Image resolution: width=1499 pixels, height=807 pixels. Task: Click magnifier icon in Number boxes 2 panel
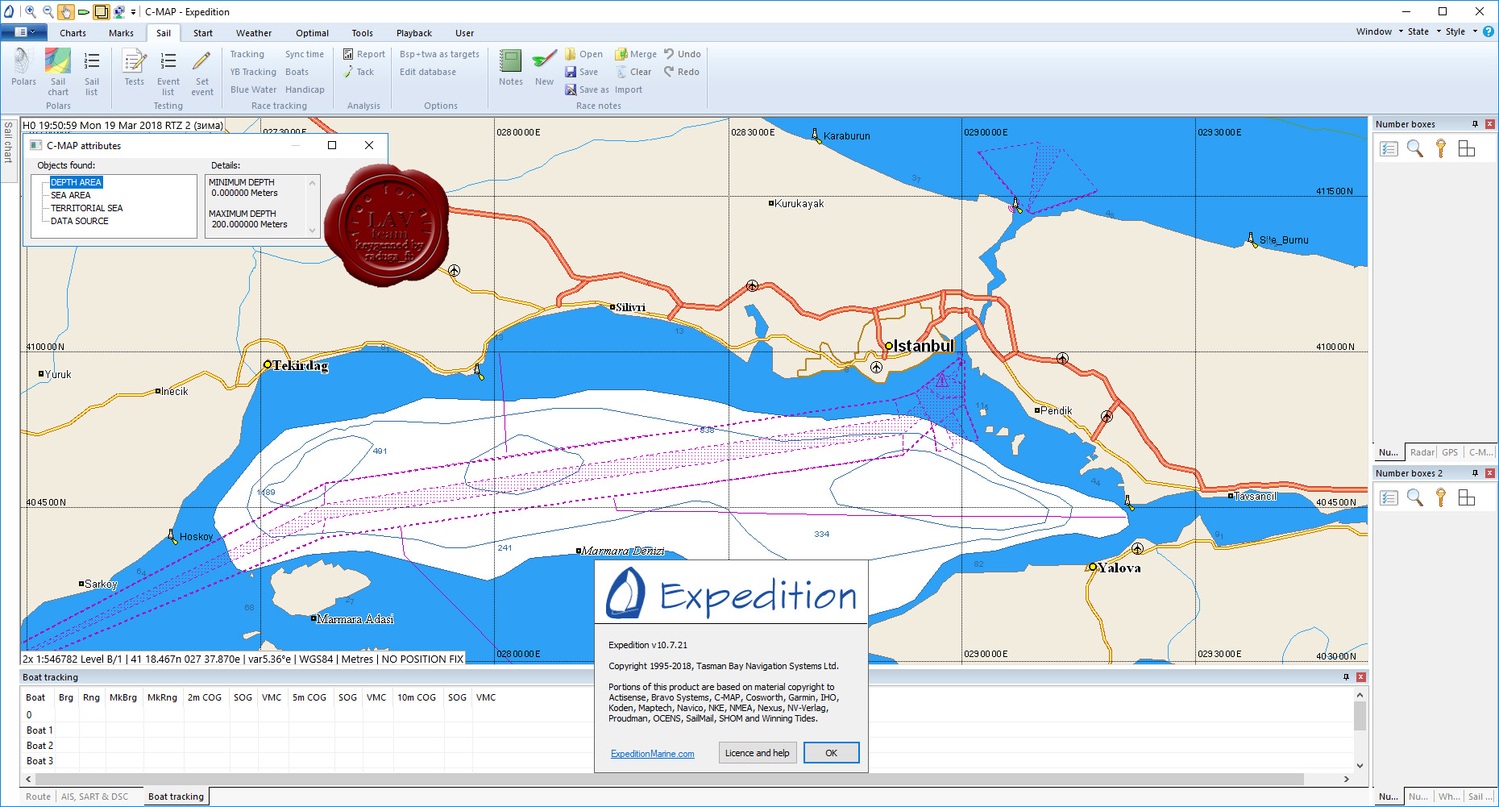(x=1414, y=497)
